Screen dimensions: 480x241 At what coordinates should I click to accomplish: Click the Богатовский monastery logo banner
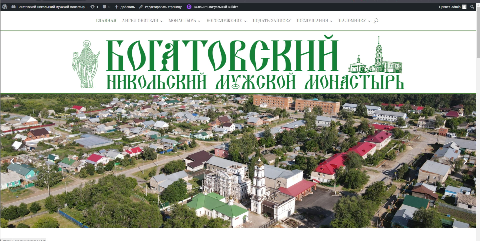click(x=238, y=62)
